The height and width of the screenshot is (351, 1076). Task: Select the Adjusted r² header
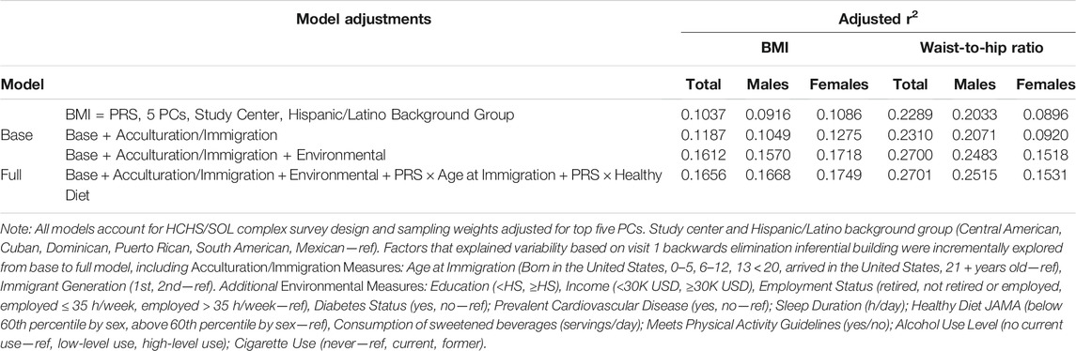(x=878, y=19)
